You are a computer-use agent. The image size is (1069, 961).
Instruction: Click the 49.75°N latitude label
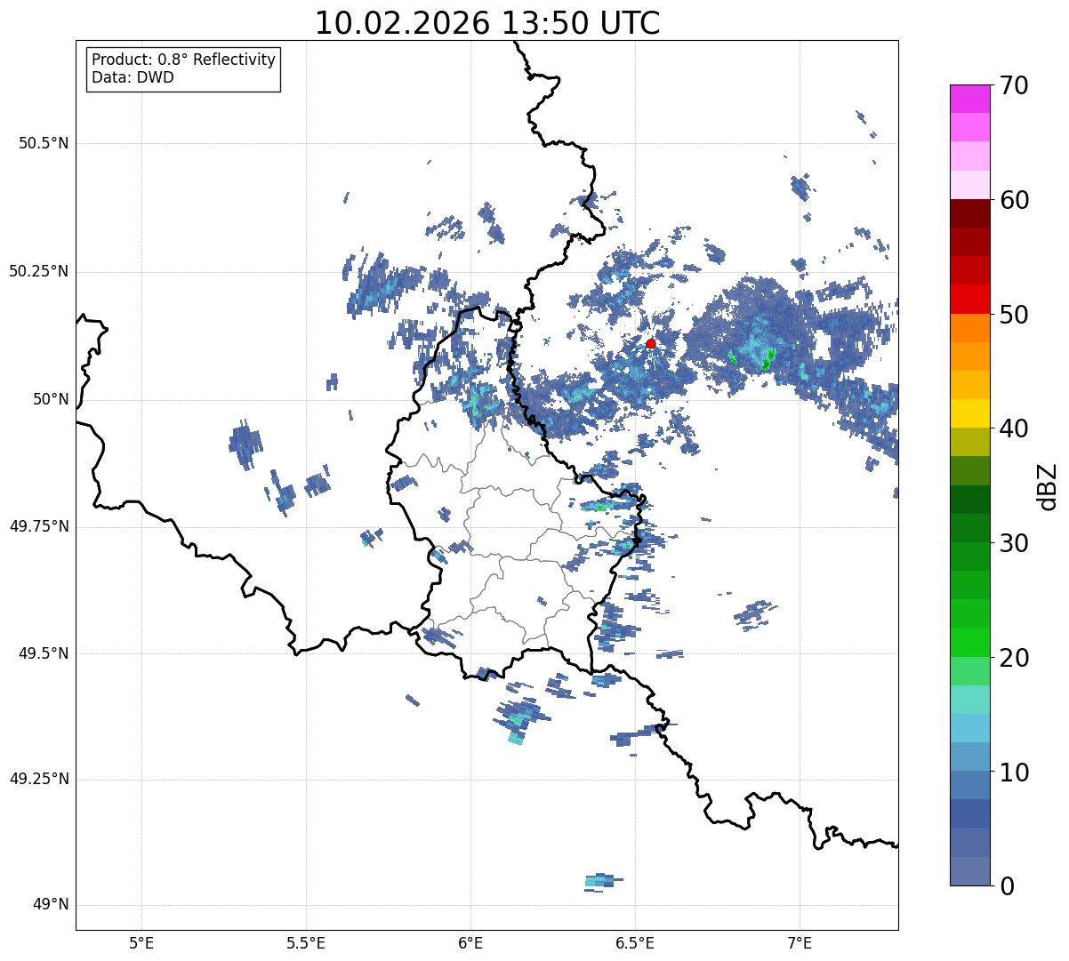pos(38,526)
